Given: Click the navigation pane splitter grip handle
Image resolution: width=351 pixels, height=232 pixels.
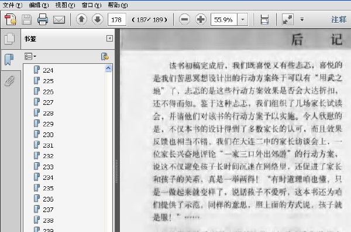Looking at the screenshot, I should click(116, 171).
